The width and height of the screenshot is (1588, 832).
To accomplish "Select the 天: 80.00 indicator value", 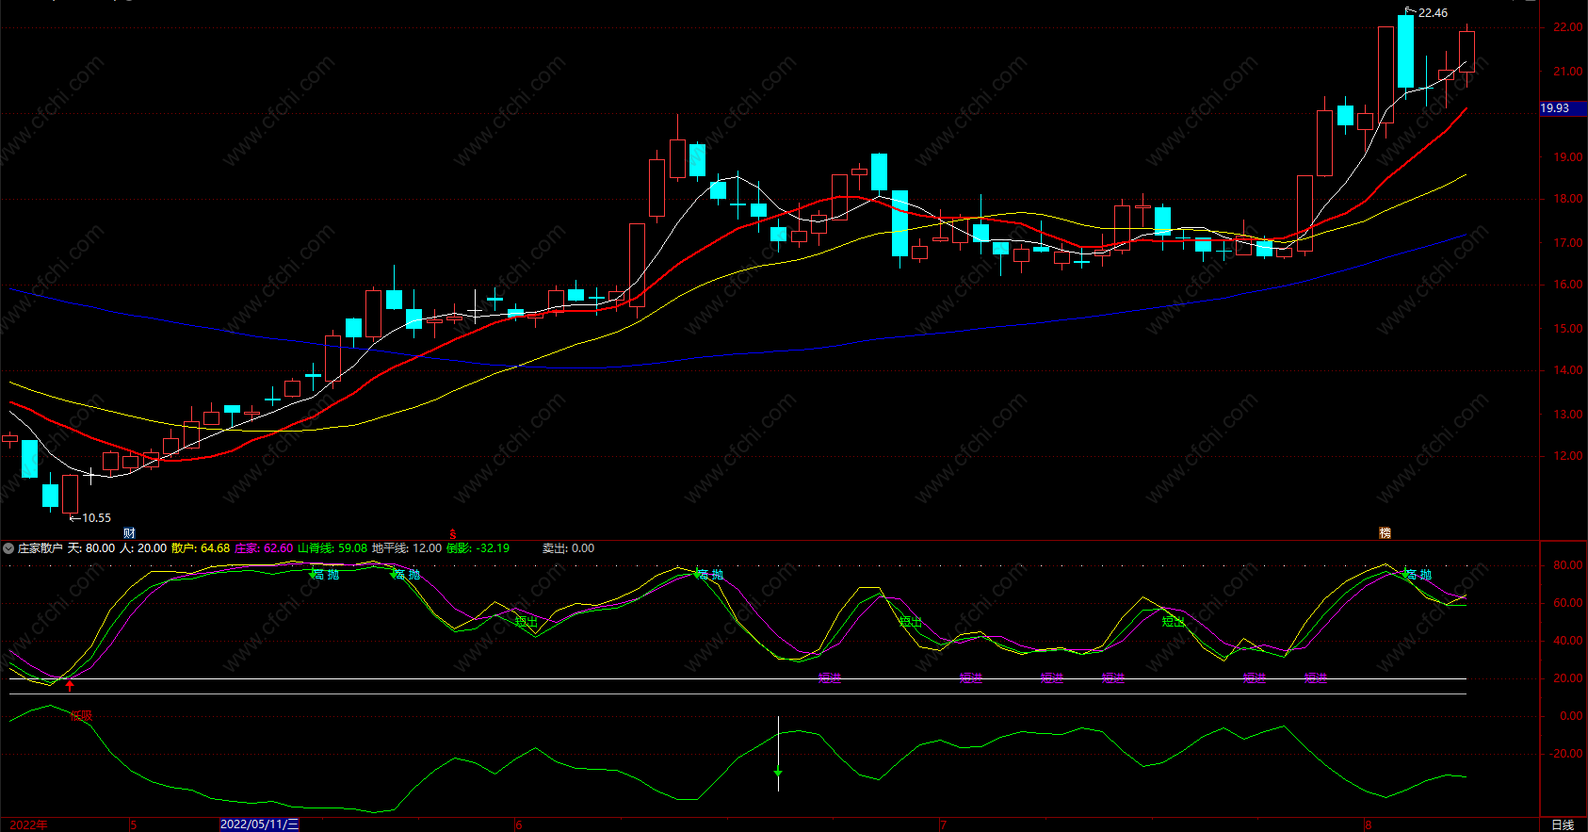I will click(91, 548).
